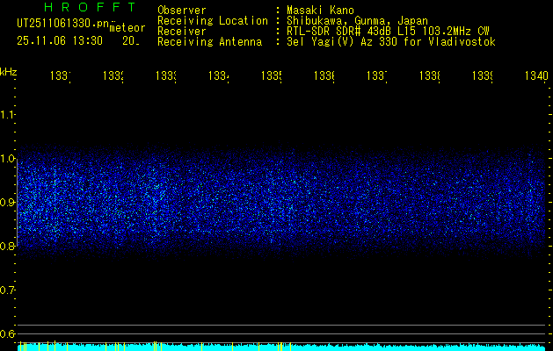Click the 'Receiving Location' label
The image size is (553, 351).
[213, 21]
